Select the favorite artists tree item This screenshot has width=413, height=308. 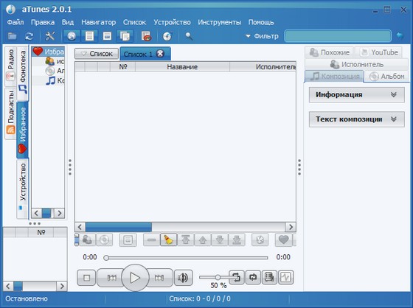pyautogui.click(x=55, y=61)
